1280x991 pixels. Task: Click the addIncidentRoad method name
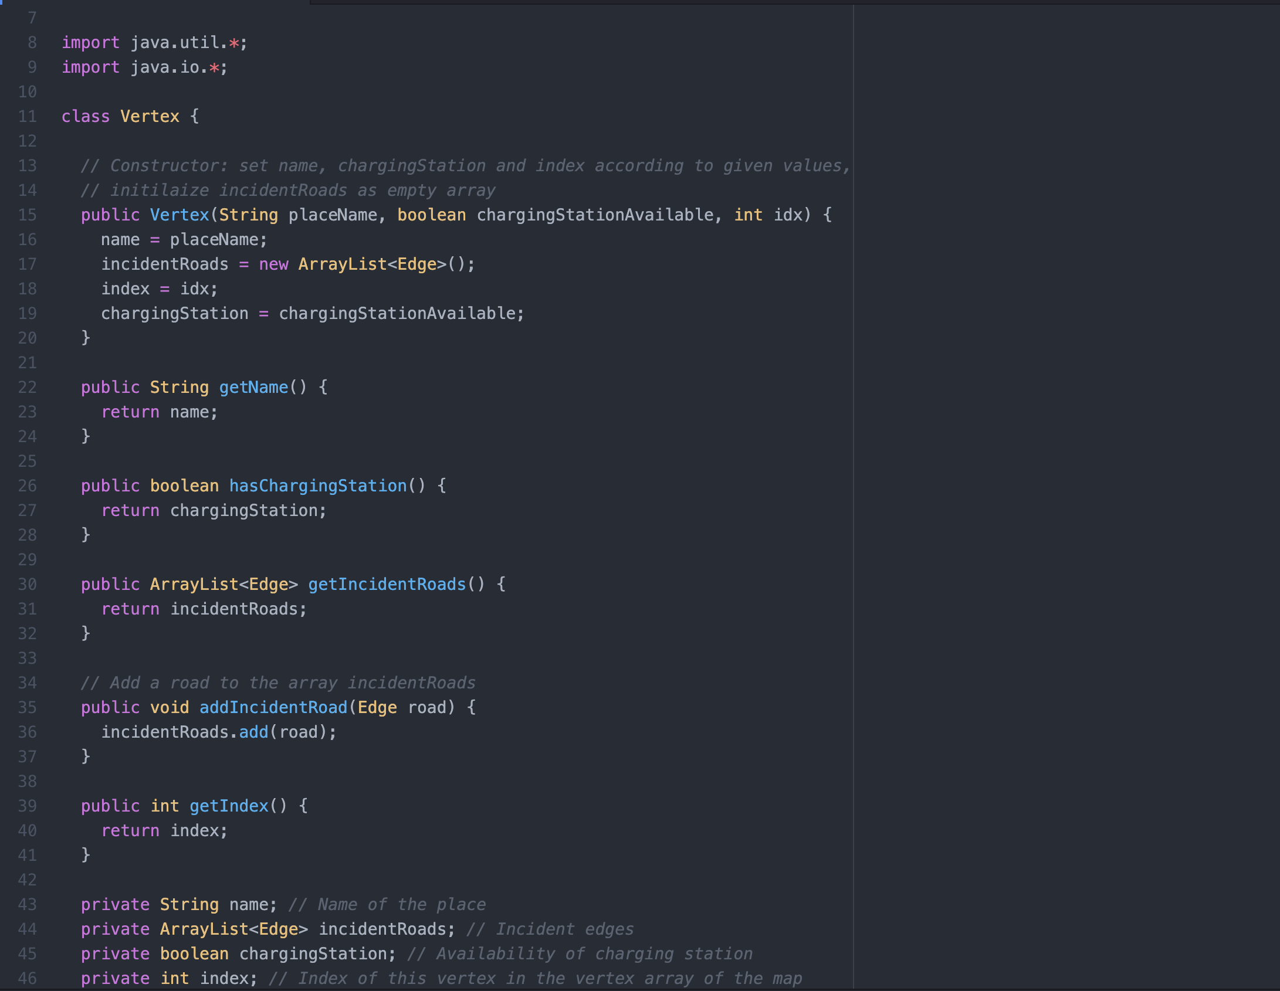click(273, 708)
